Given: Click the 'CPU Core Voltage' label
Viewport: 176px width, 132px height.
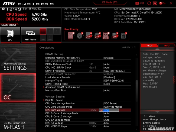Looking at the screenshot, I should tap(55, 110).
